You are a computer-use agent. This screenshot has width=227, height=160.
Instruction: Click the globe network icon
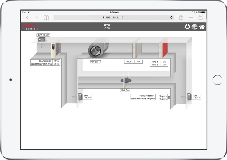click(194, 26)
